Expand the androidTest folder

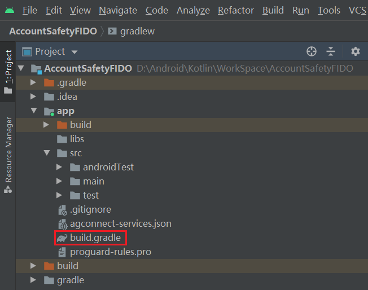tap(60, 168)
